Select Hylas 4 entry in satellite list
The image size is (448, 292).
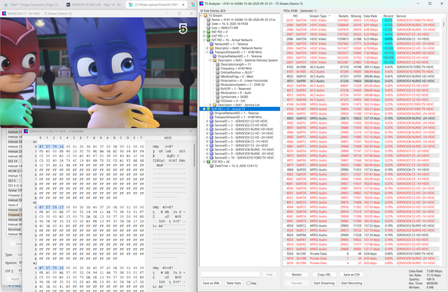15,205
